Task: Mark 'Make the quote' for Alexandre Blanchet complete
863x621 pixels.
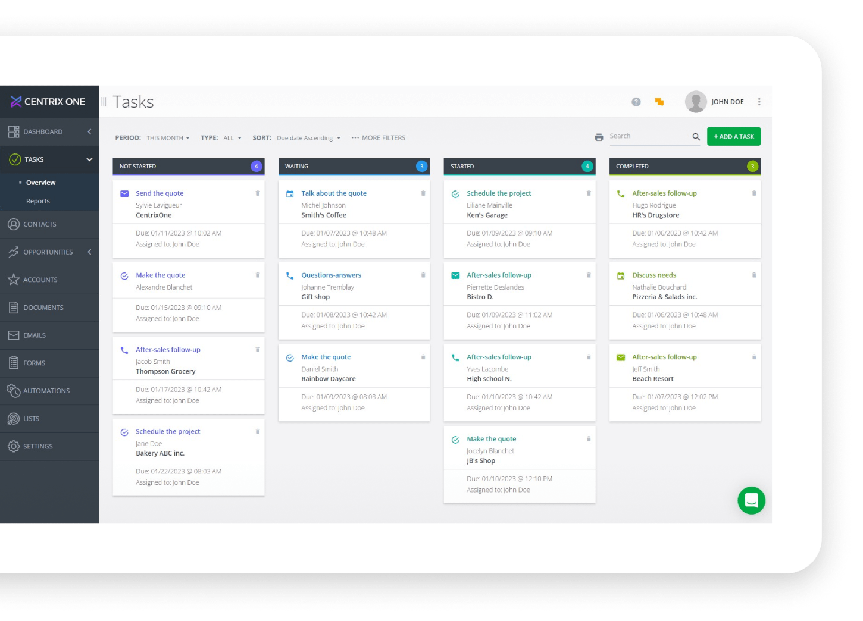Action: point(124,275)
